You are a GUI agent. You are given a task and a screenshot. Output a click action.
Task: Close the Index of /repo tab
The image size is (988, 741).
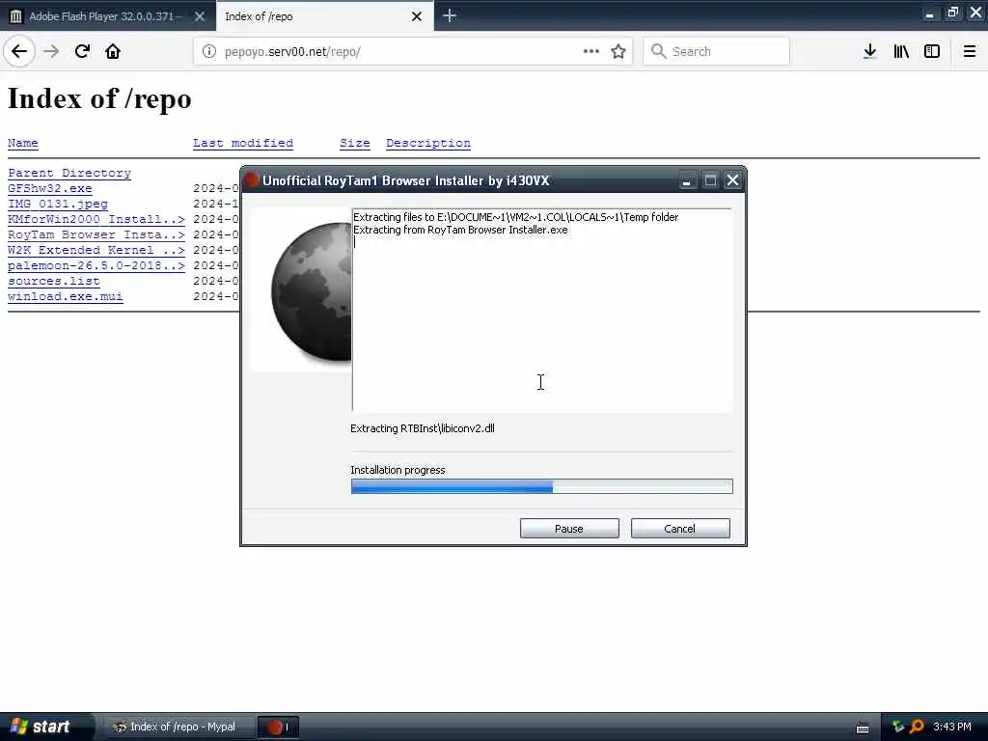(x=417, y=16)
